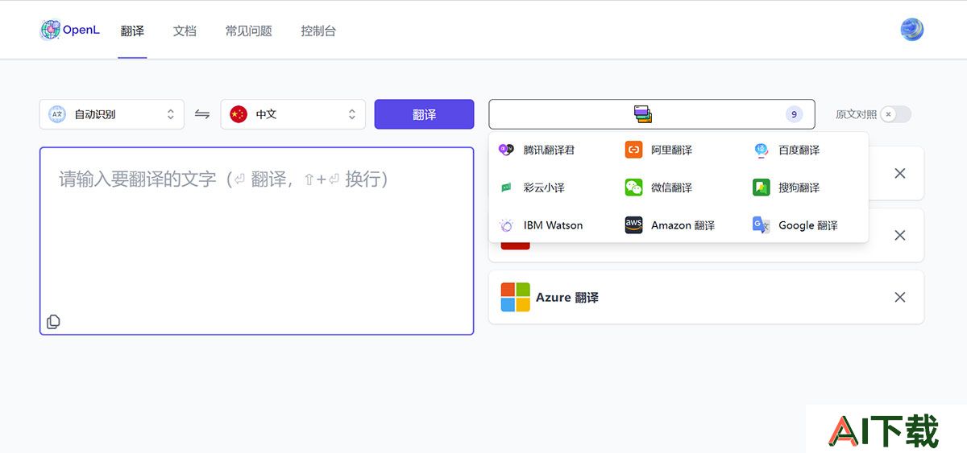Viewport: 967px width, 453px height.
Task: Open the 常见问题 tab
Action: 249,31
